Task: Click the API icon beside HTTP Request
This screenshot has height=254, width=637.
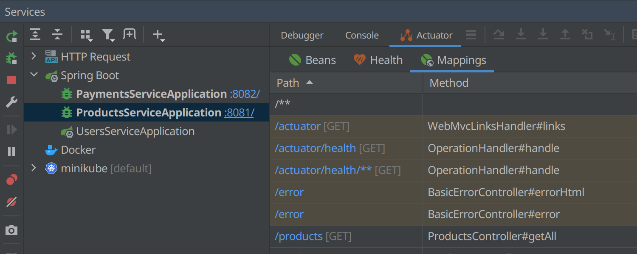Action: (51, 57)
